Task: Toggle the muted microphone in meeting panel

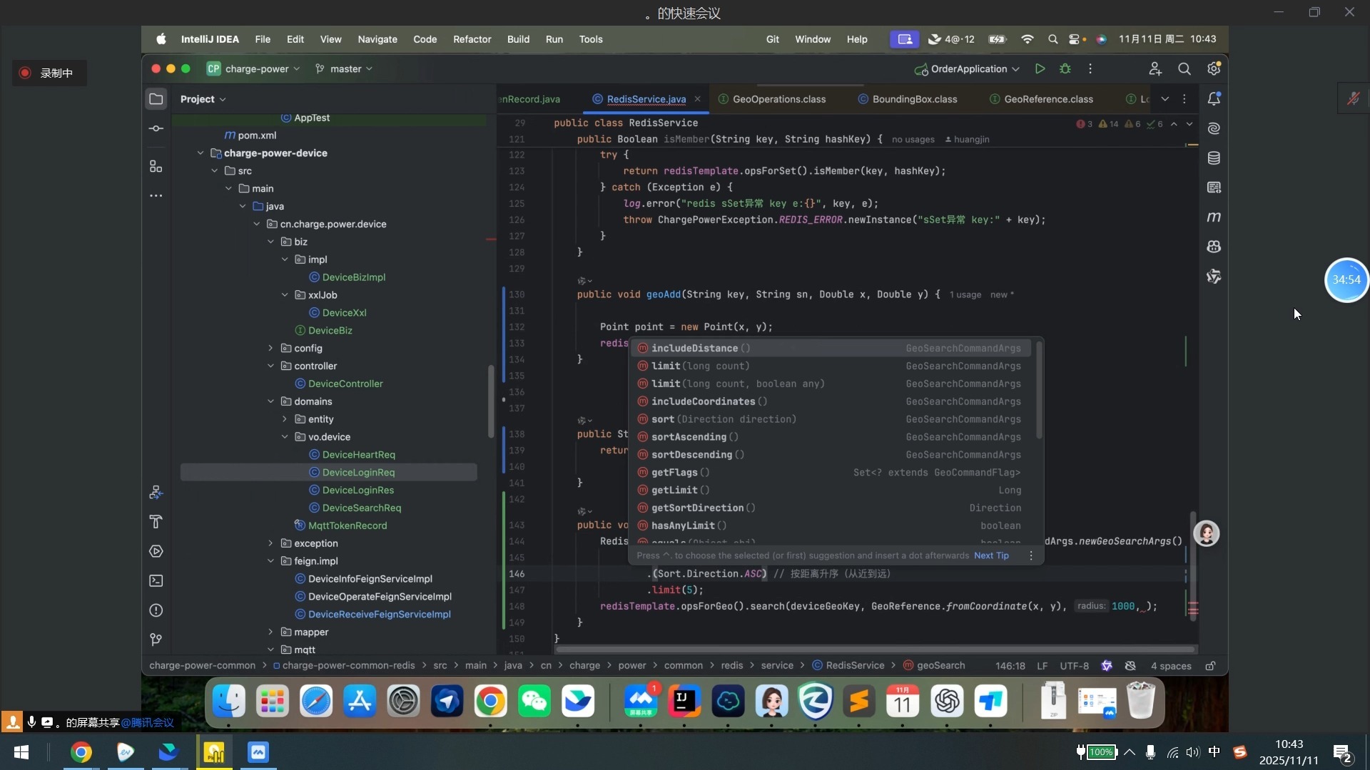Action: pyautogui.click(x=1353, y=98)
